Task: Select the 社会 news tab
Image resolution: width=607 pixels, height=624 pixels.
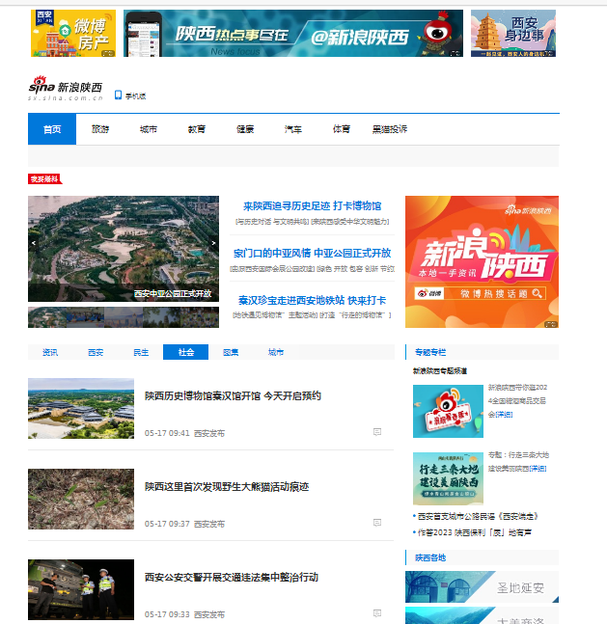Action: (x=185, y=352)
